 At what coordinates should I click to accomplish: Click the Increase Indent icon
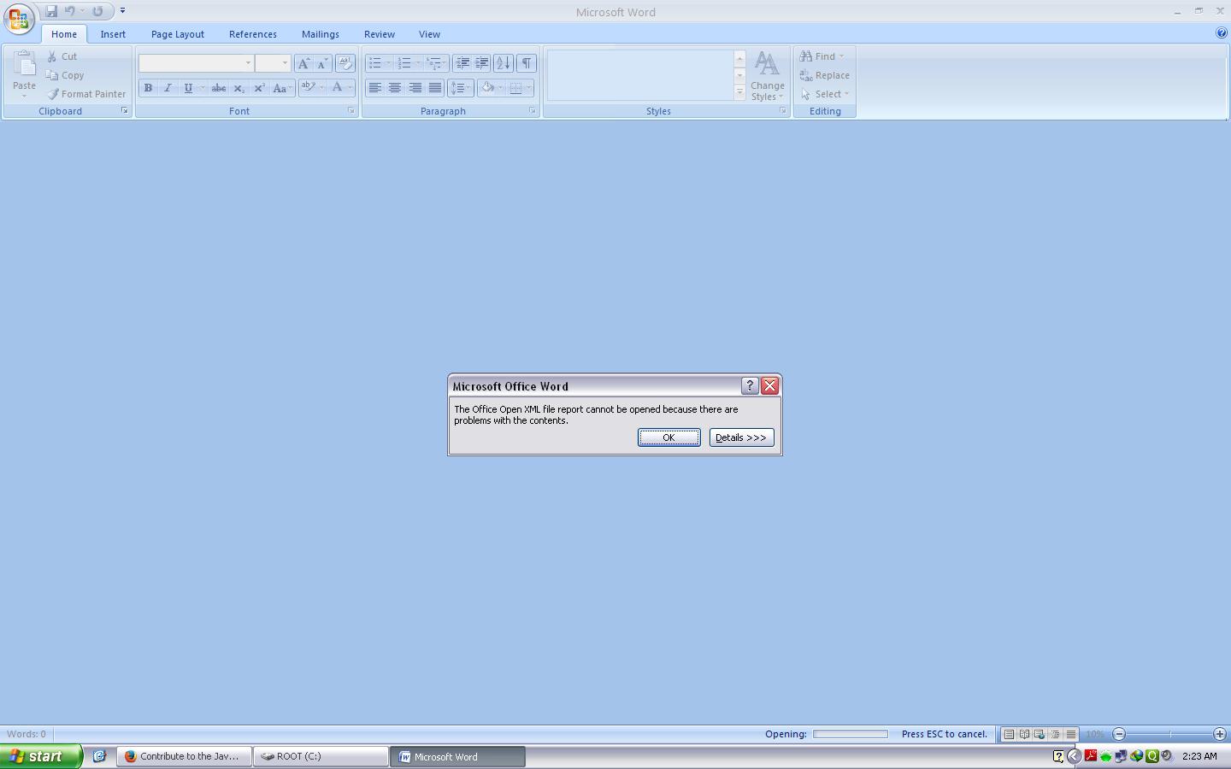point(482,63)
